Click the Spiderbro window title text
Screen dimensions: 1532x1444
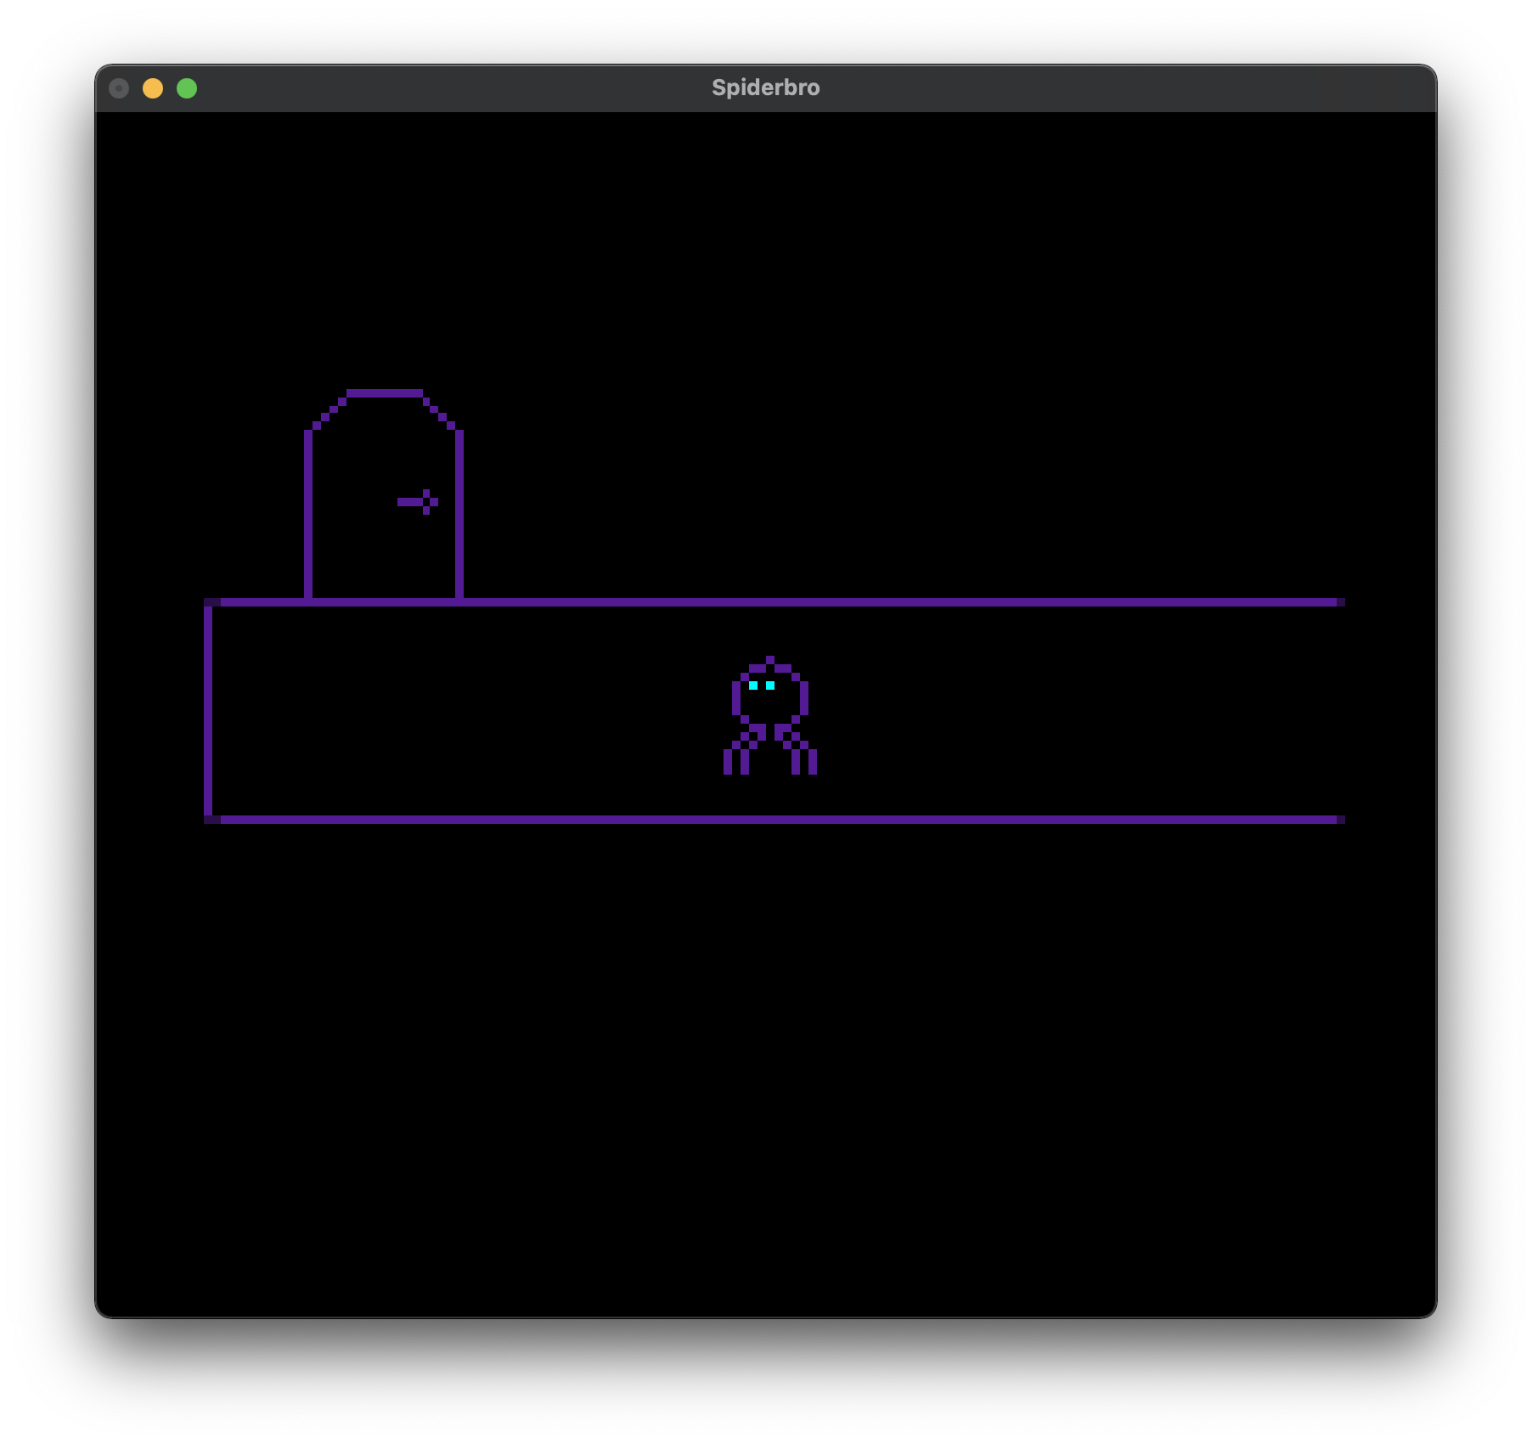point(765,88)
